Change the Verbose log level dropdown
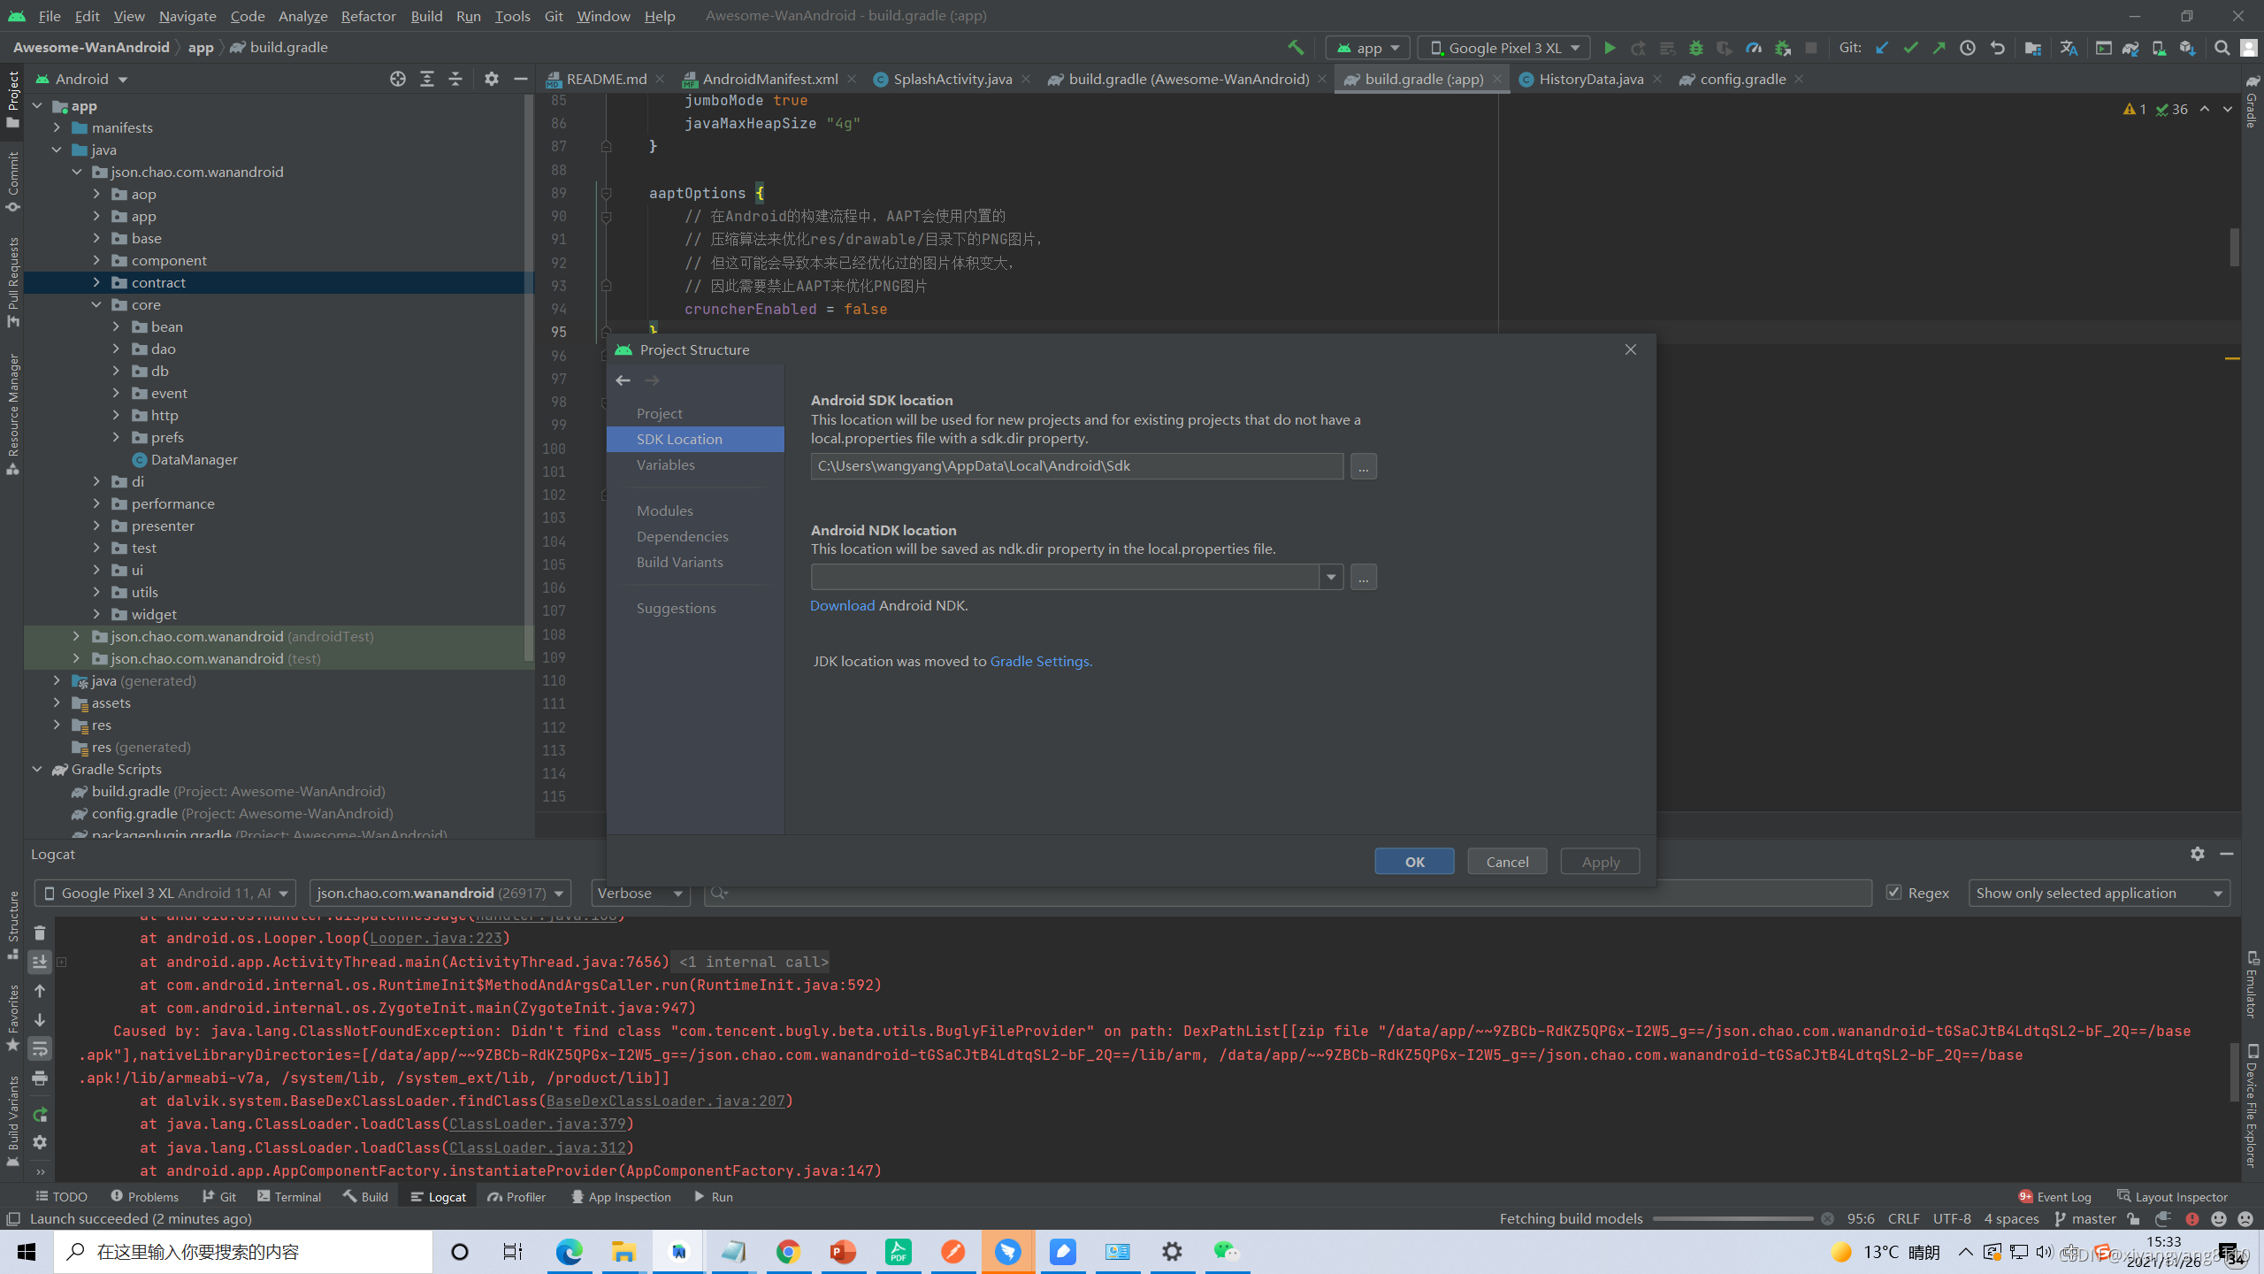The image size is (2264, 1274). [639, 893]
